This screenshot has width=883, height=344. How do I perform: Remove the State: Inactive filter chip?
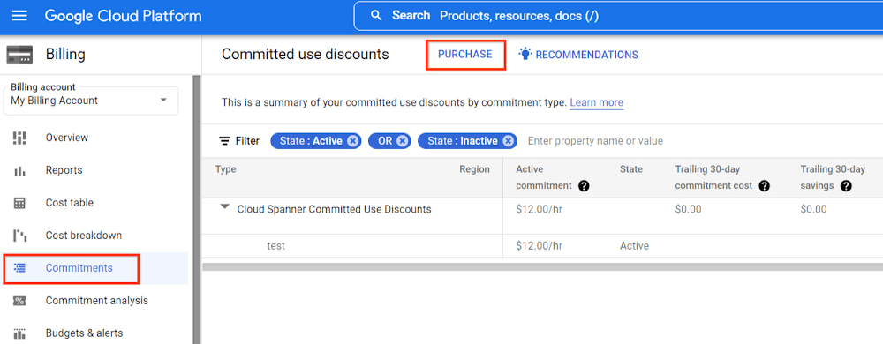coord(508,141)
